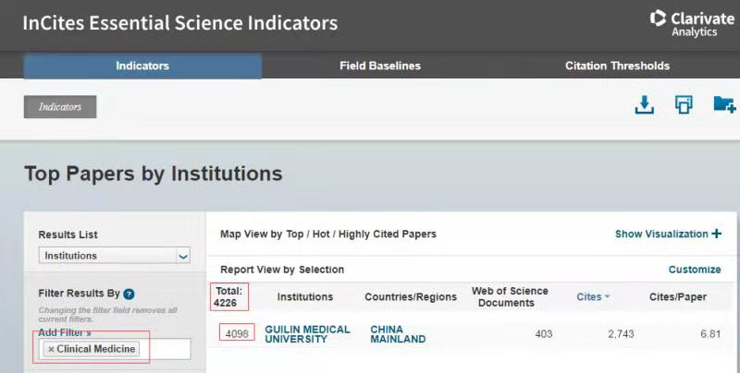
Task: Open the Institutions results list dropdown
Action: pyautogui.click(x=114, y=256)
